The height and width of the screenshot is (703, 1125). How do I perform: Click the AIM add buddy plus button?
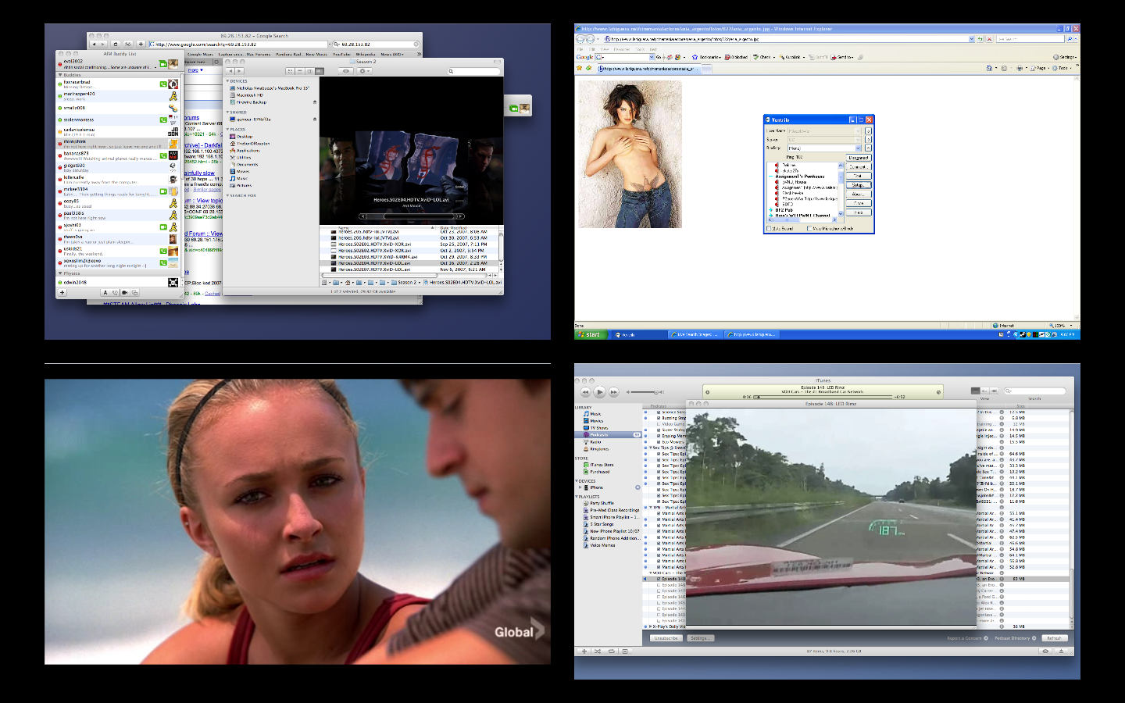click(62, 292)
